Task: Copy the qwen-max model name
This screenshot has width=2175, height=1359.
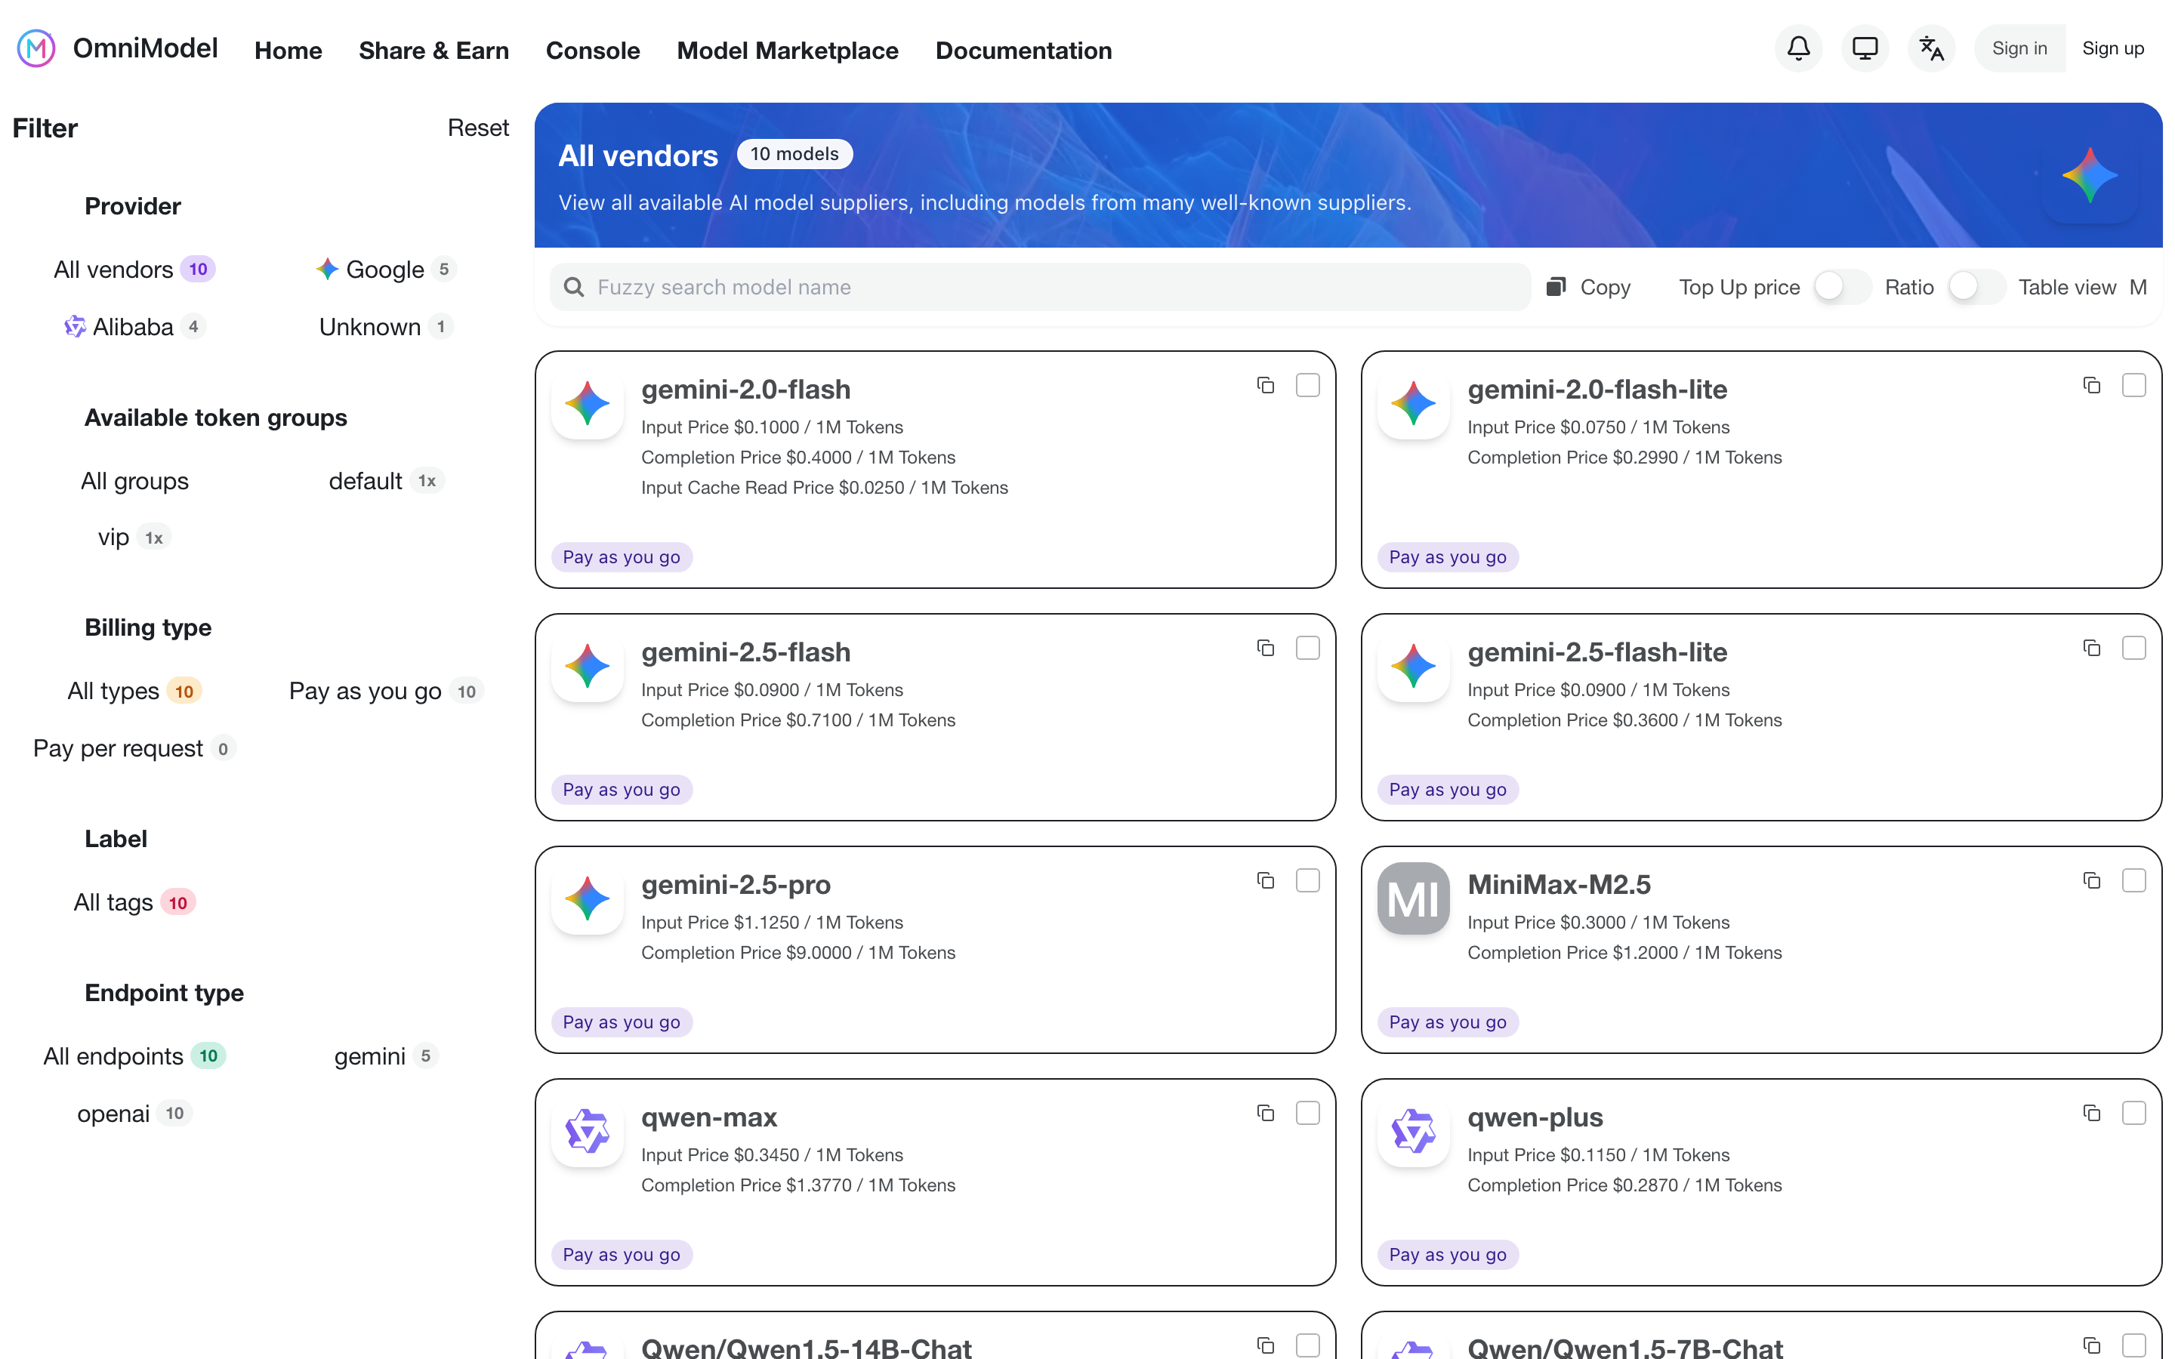Action: [x=1266, y=1114]
